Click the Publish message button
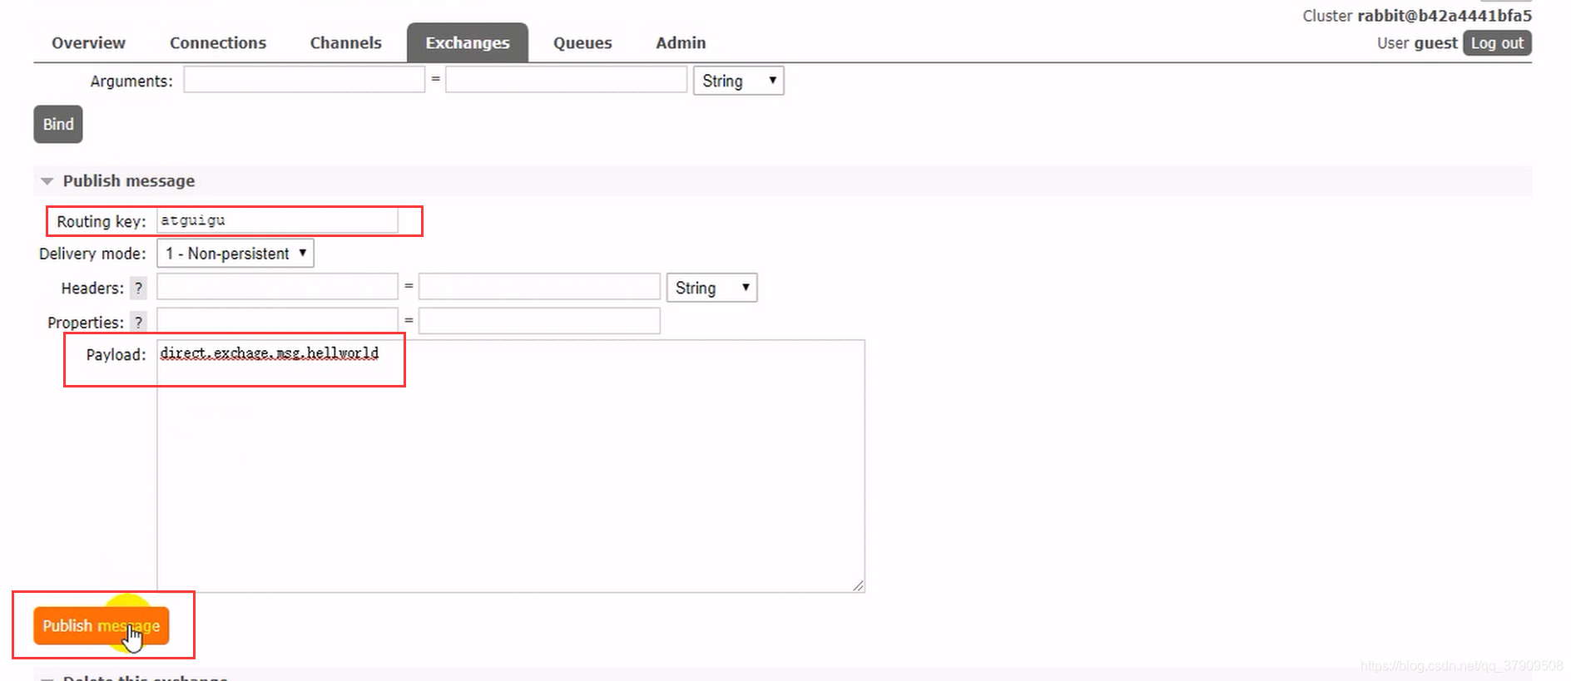Screen dimensions: 1571x681 pos(101,625)
